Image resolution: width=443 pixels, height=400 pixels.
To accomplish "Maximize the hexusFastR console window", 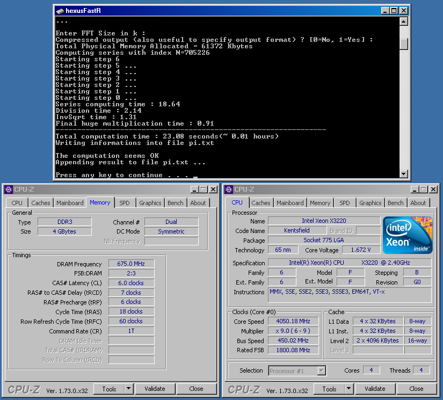I will 394,11.
